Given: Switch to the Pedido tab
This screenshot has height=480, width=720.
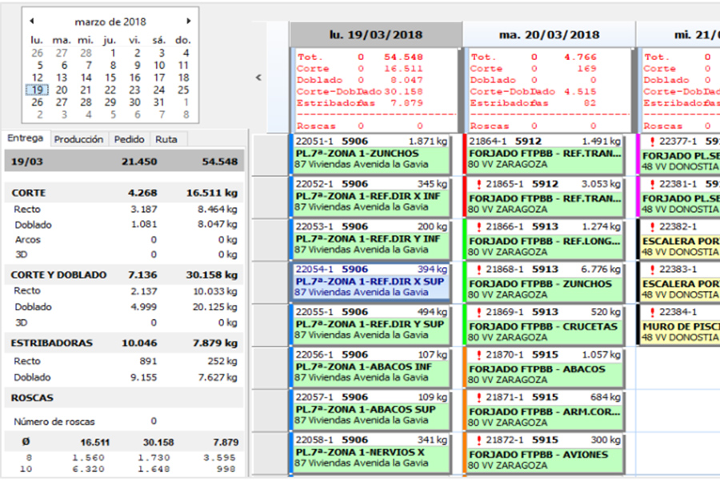Looking at the screenshot, I should [129, 139].
